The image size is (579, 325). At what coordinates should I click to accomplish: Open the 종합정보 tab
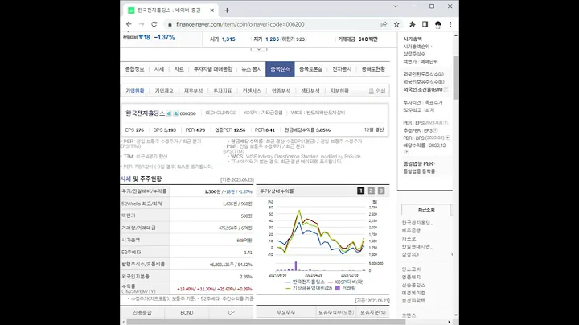pyautogui.click(x=135, y=69)
